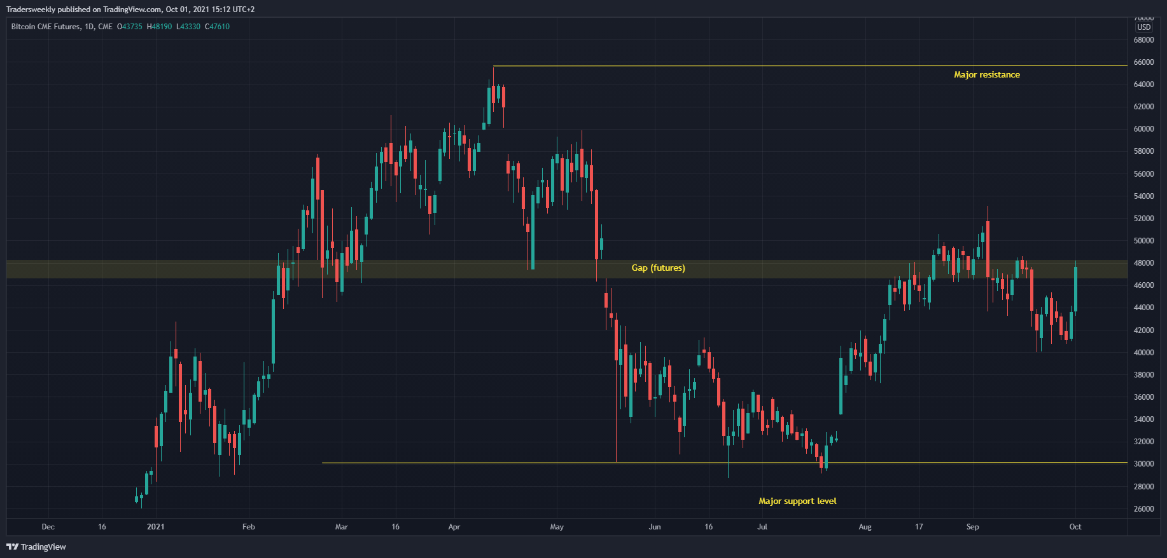This screenshot has height=558, width=1167.
Task: Click the 48000 price axis label
Action: click(1143, 263)
